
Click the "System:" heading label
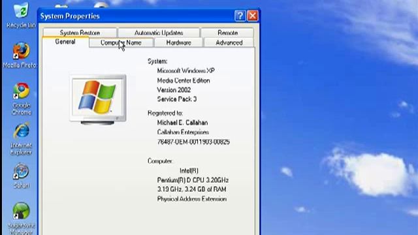click(x=157, y=61)
